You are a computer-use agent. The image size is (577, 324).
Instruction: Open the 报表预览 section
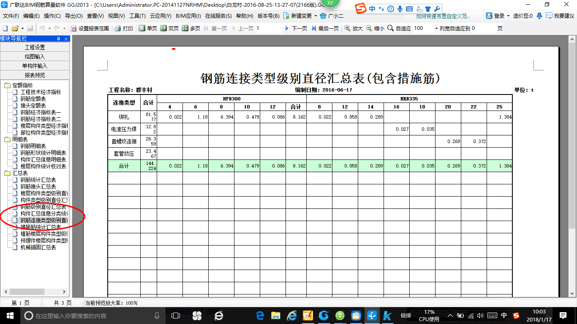tap(35, 75)
